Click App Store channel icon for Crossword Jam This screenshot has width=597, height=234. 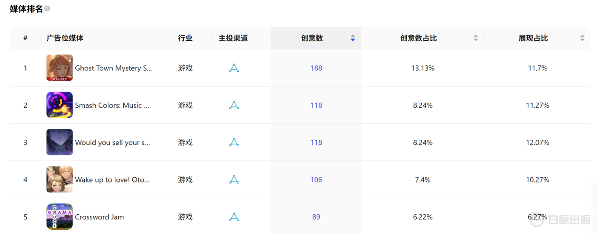click(234, 217)
